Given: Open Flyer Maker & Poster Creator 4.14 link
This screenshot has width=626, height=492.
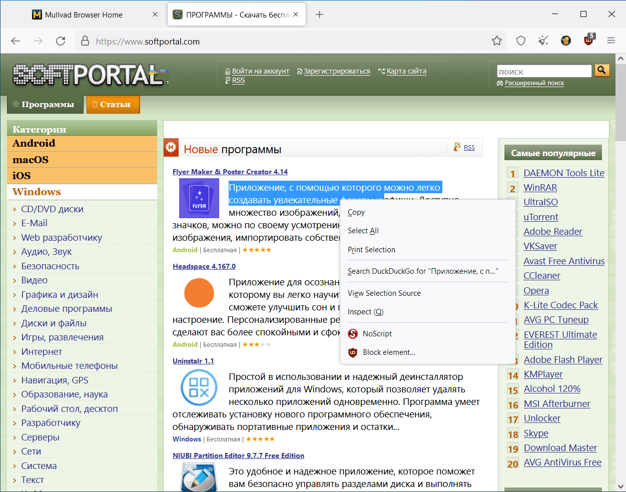Looking at the screenshot, I should 230,172.
